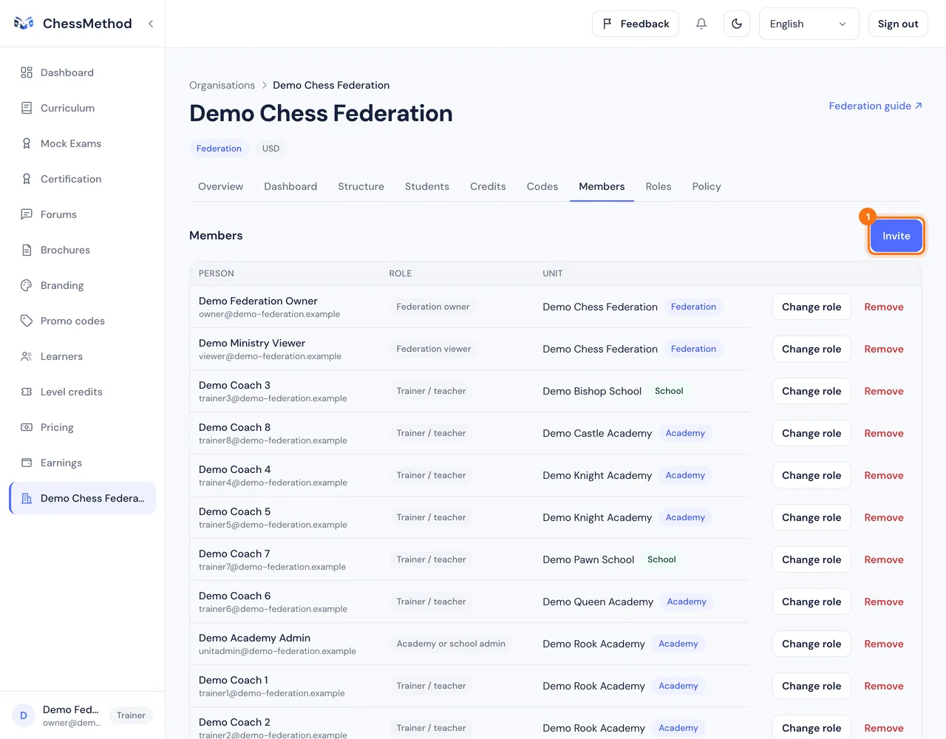Click the Curriculum sidebar icon

pos(27,108)
